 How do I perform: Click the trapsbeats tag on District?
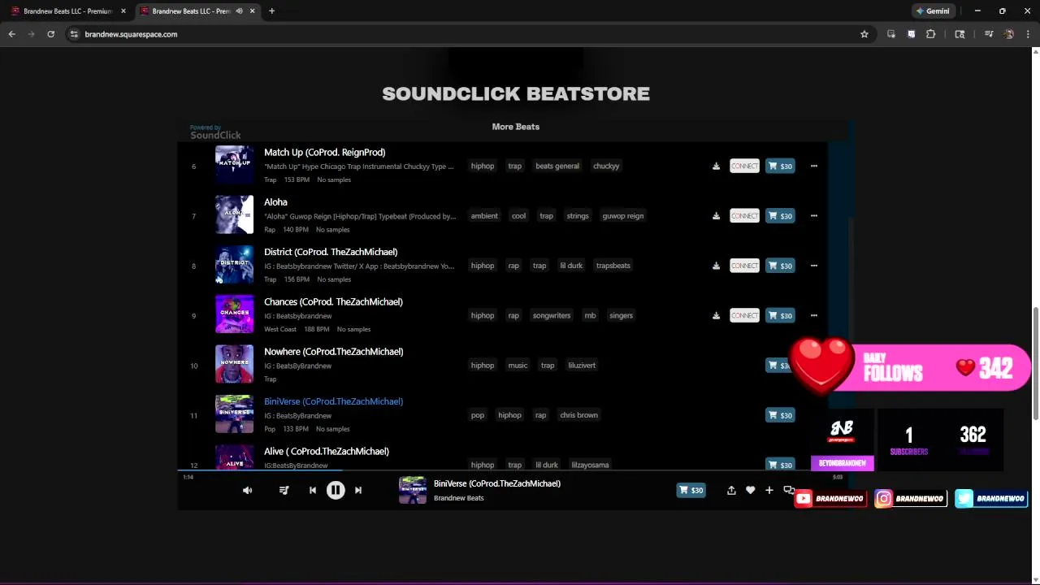tap(613, 266)
